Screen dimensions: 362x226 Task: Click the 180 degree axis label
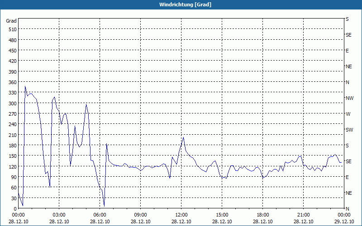pyautogui.click(x=13, y=146)
